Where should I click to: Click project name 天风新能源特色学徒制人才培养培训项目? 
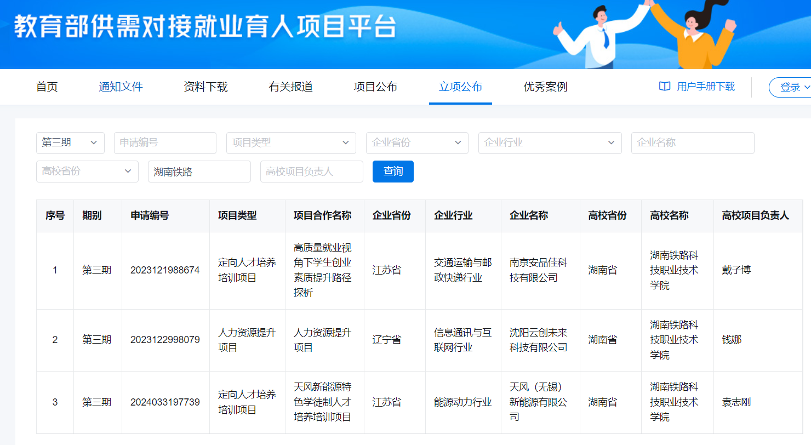point(323,402)
